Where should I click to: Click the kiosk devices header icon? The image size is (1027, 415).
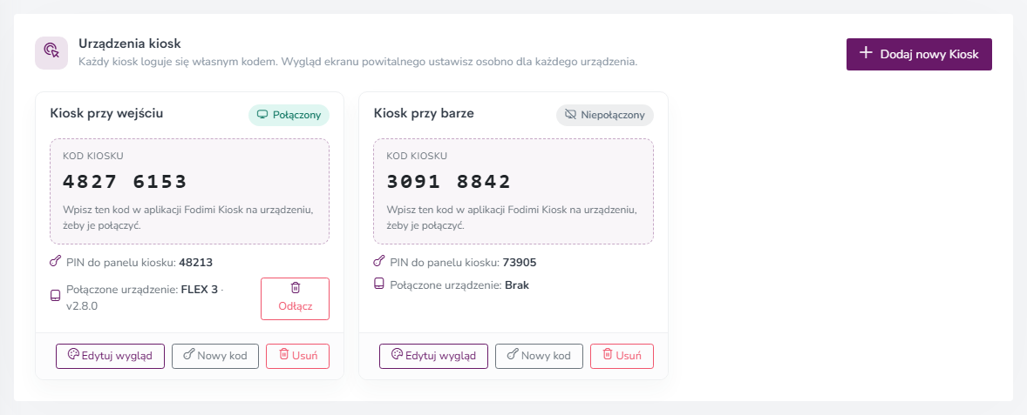[x=51, y=52]
